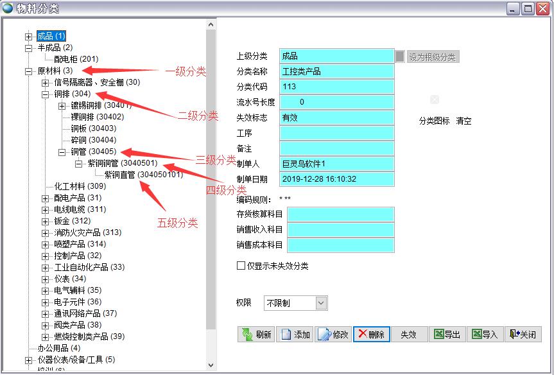Screen dimensions: 554x375
Task: Expand the 镀锡铜排 (30401) node
Action: pos(62,106)
